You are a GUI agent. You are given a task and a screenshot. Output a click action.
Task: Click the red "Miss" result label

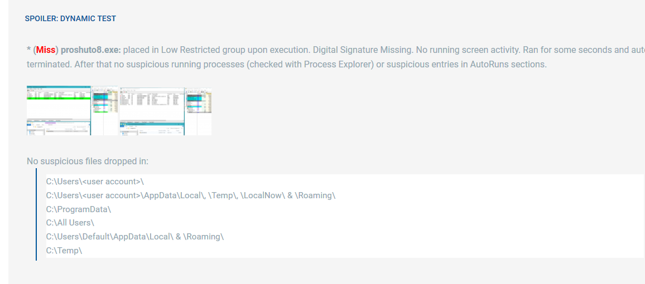[46, 50]
